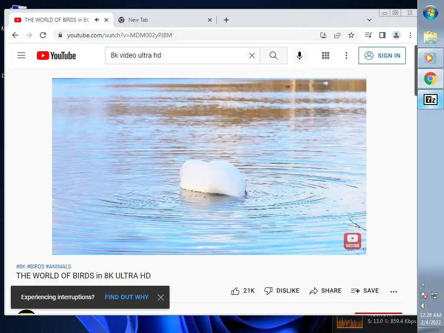The image size is (444, 333).
Task: Select the video title text
Action: coord(83,276)
